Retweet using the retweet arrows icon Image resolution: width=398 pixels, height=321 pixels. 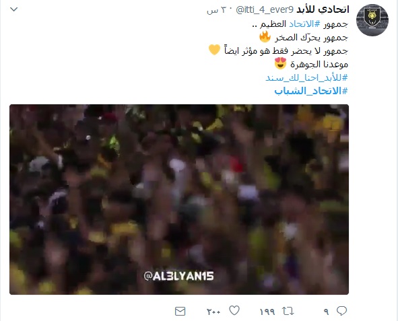288,311
